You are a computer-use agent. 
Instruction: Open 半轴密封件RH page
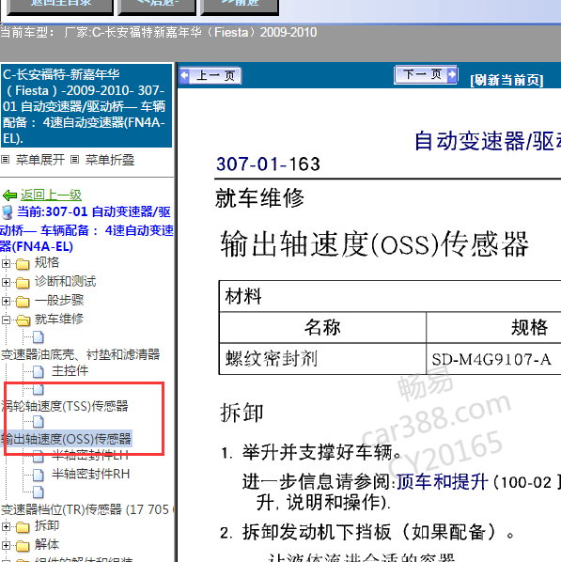tap(91, 474)
